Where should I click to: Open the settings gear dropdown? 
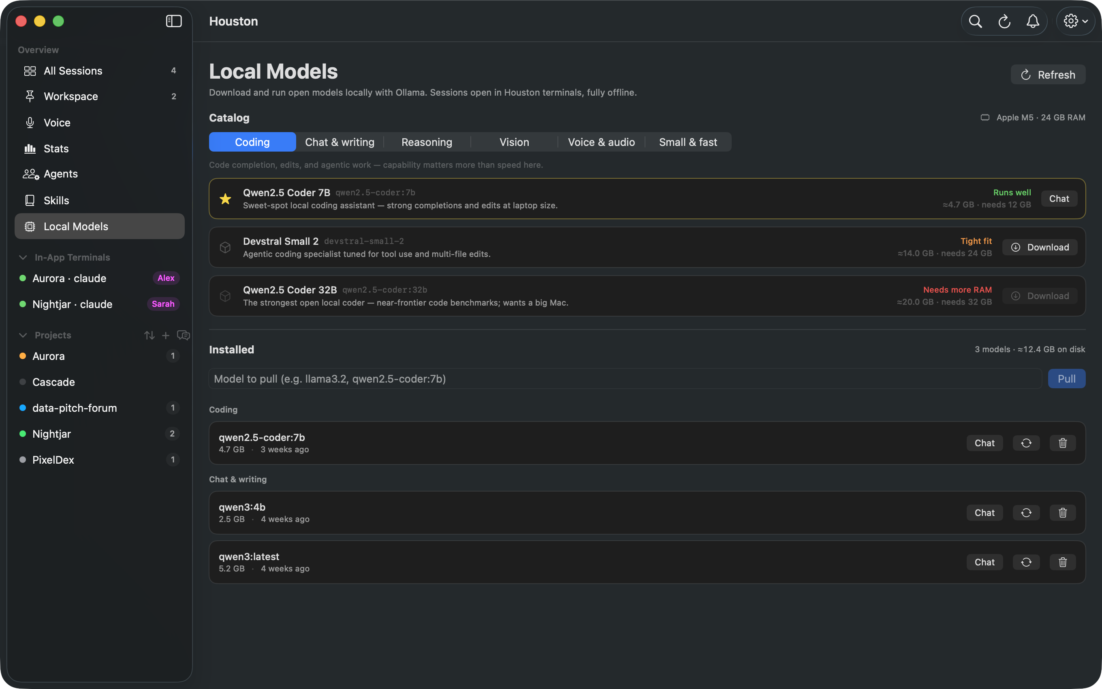1075,21
